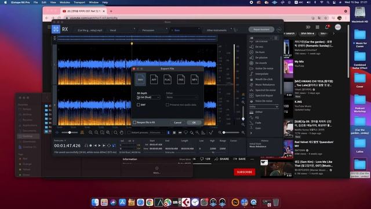The image size is (371, 209).
Task: Click the Repair Assistant button
Action: [261, 30]
